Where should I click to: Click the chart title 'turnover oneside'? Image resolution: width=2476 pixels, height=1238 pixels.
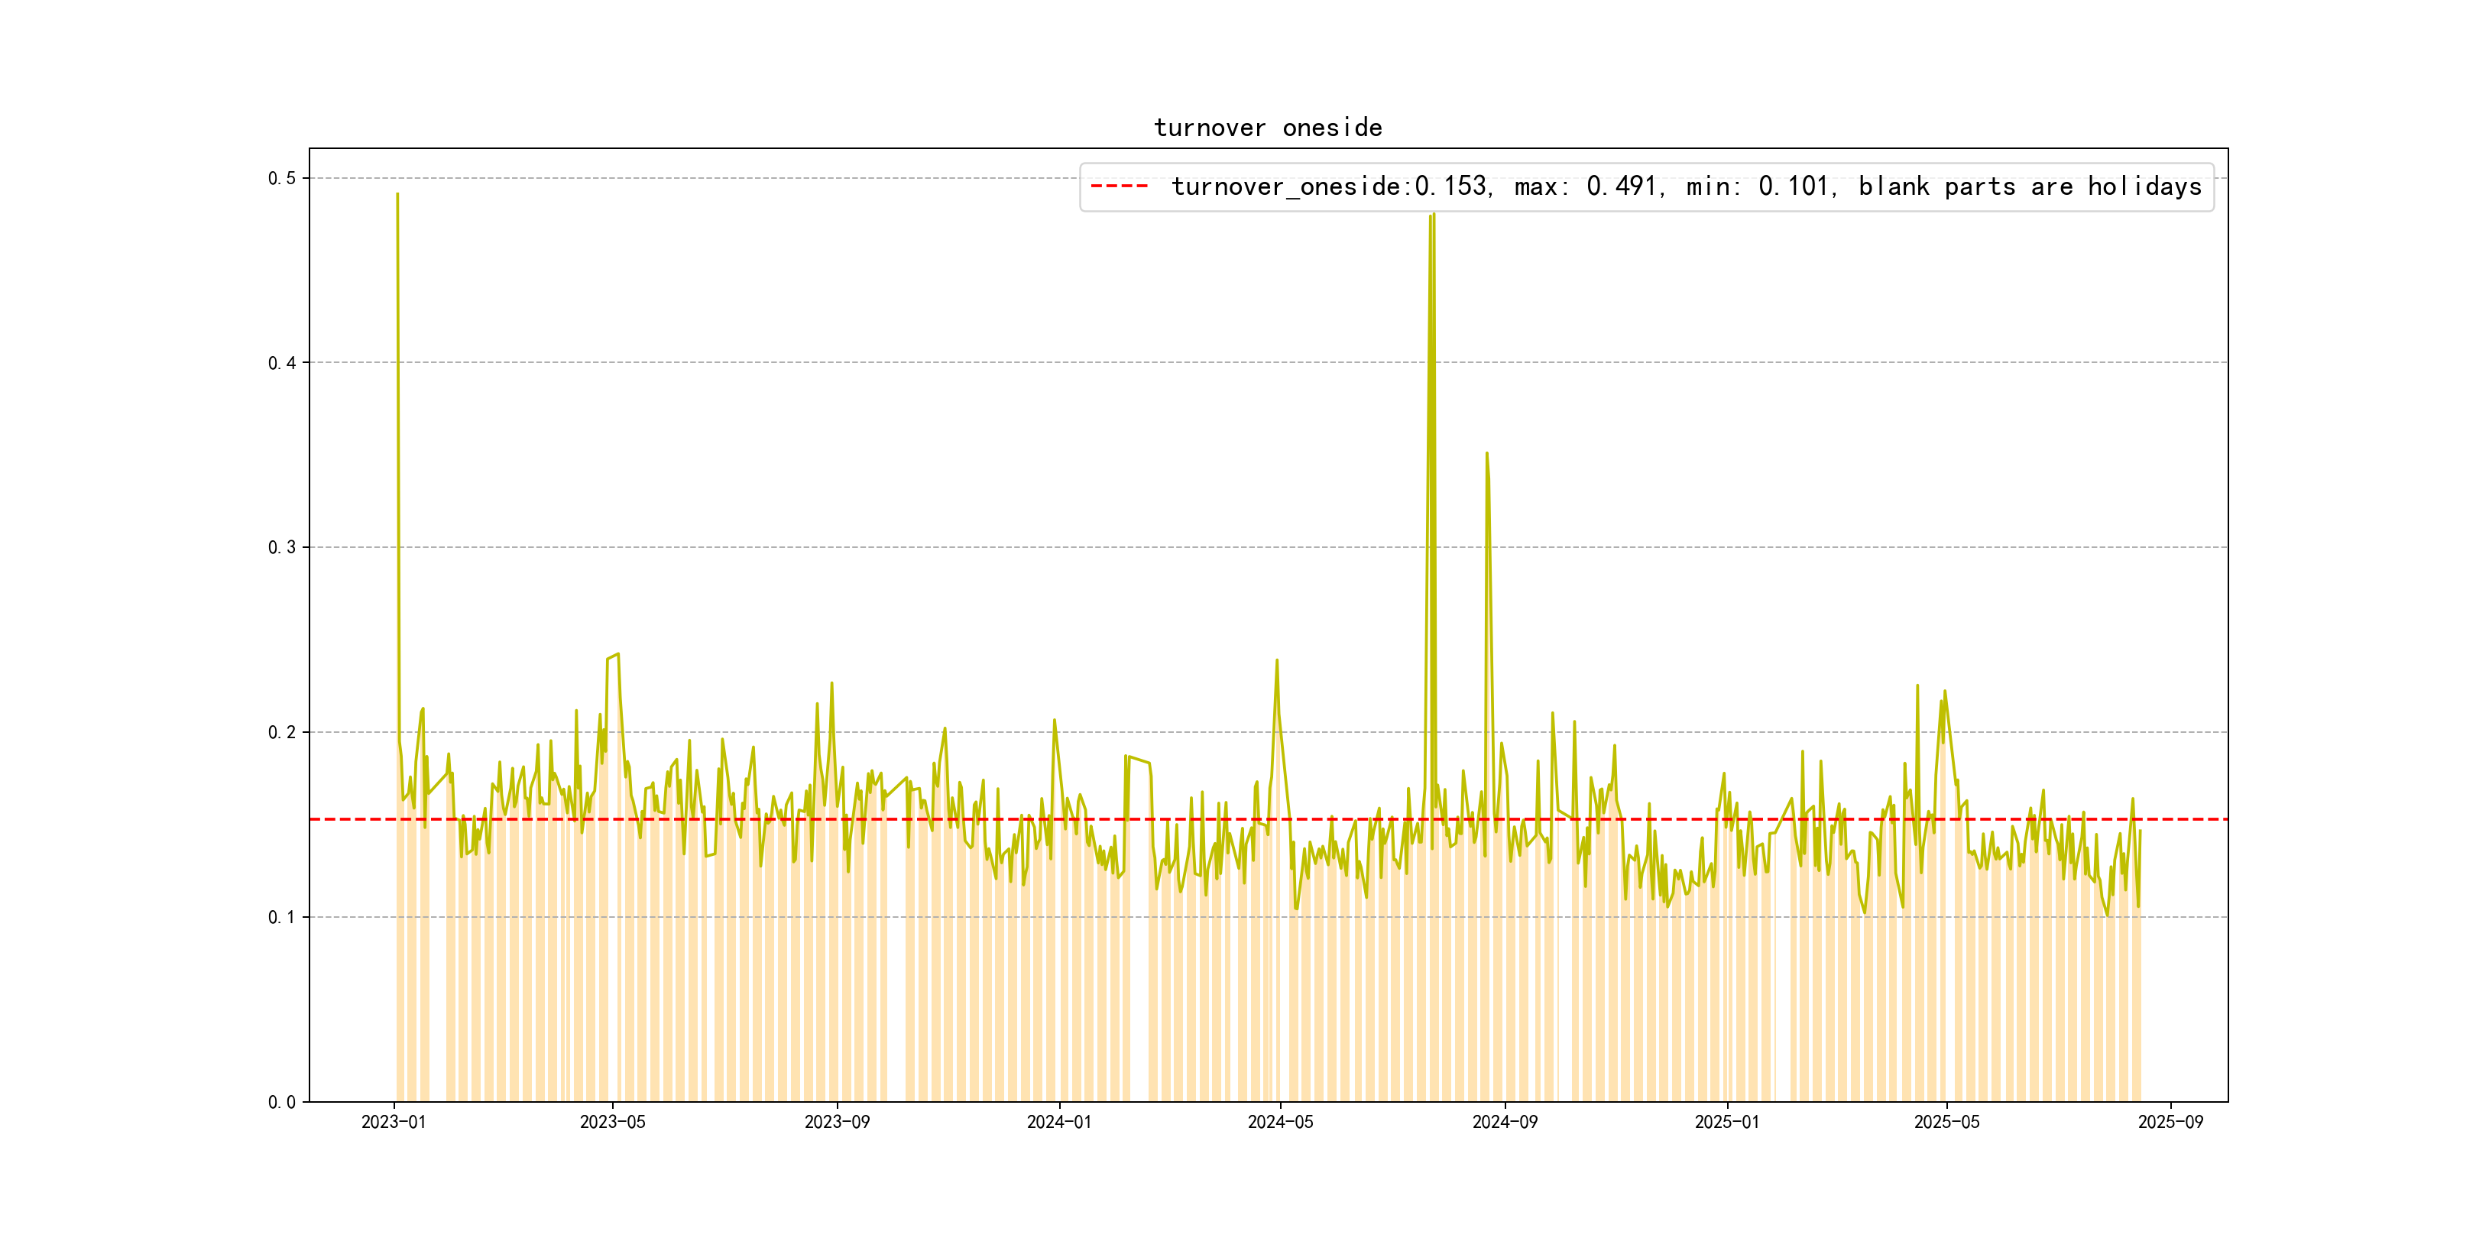click(1268, 128)
